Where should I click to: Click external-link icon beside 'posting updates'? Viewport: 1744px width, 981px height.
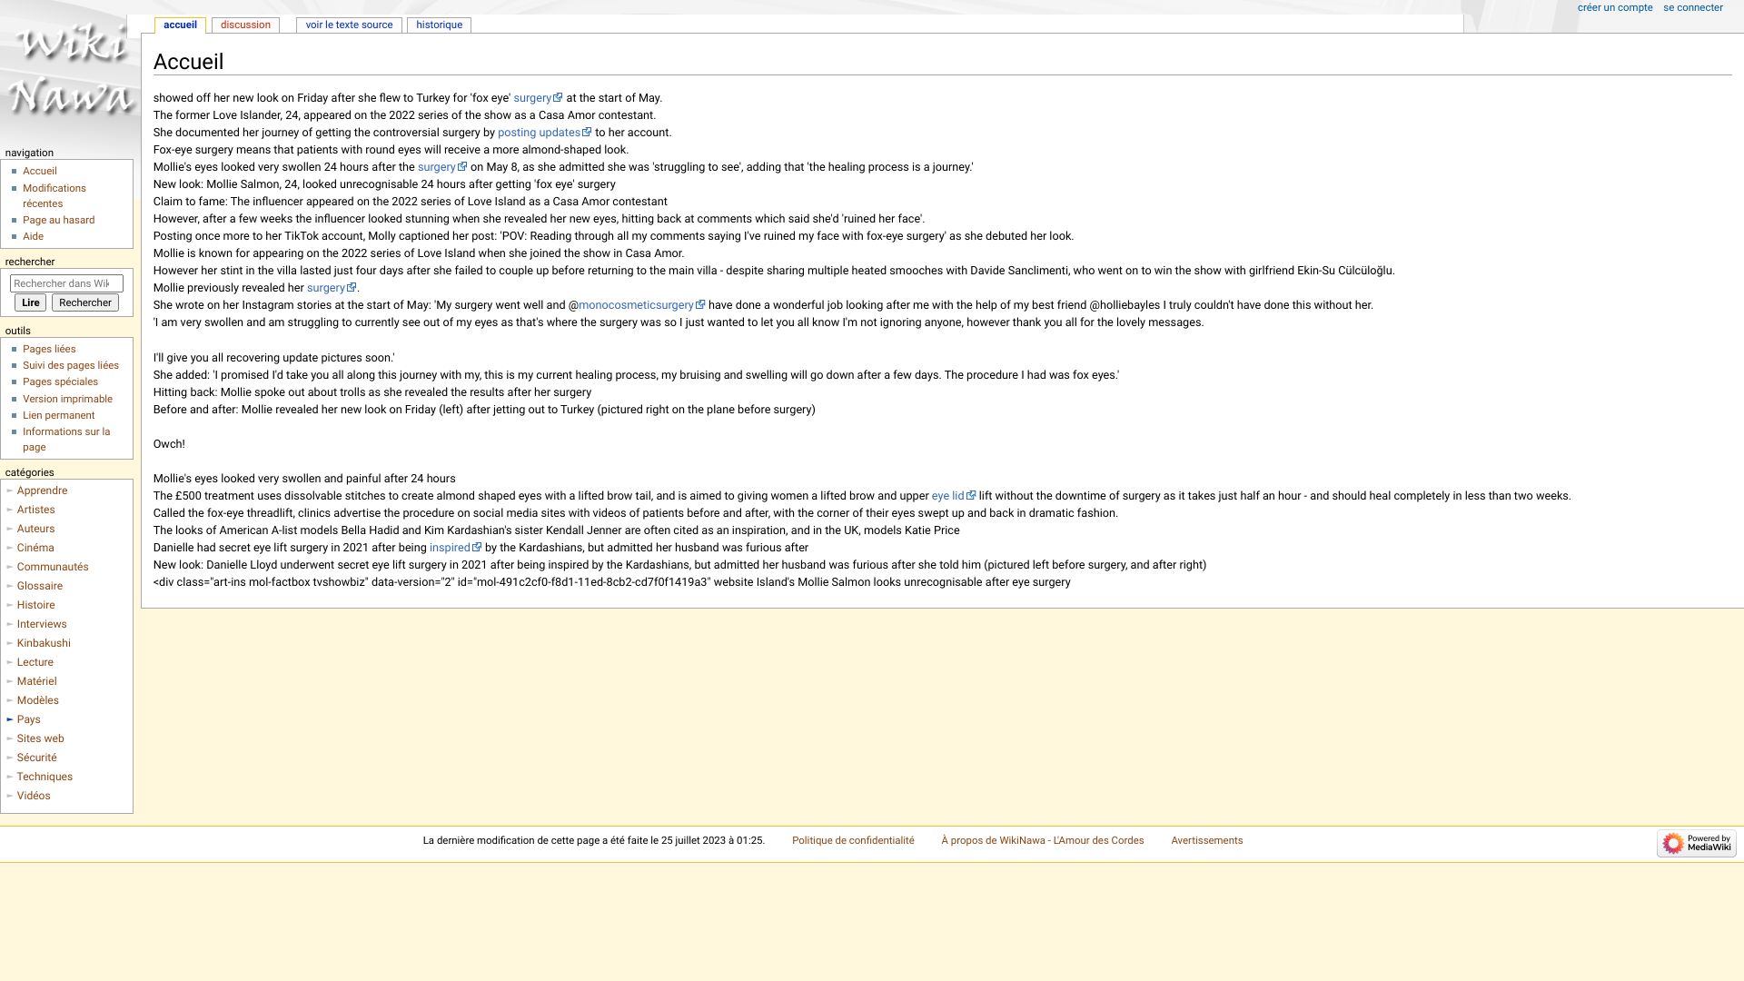(x=587, y=132)
